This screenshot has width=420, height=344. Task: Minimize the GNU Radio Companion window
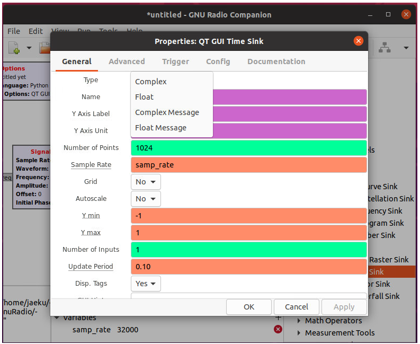pyautogui.click(x=370, y=15)
